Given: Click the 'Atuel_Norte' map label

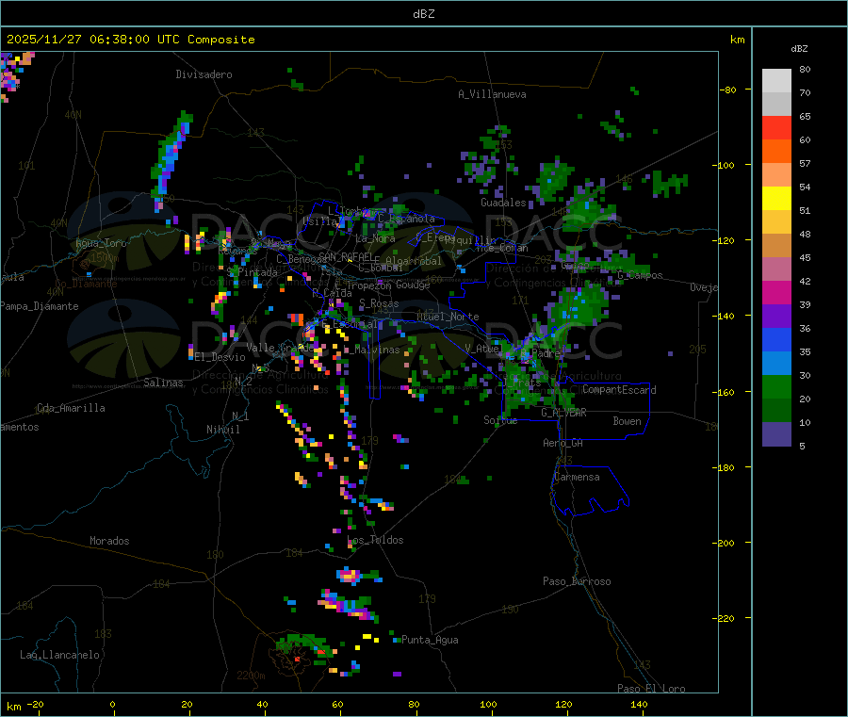Looking at the screenshot, I should 448,317.
